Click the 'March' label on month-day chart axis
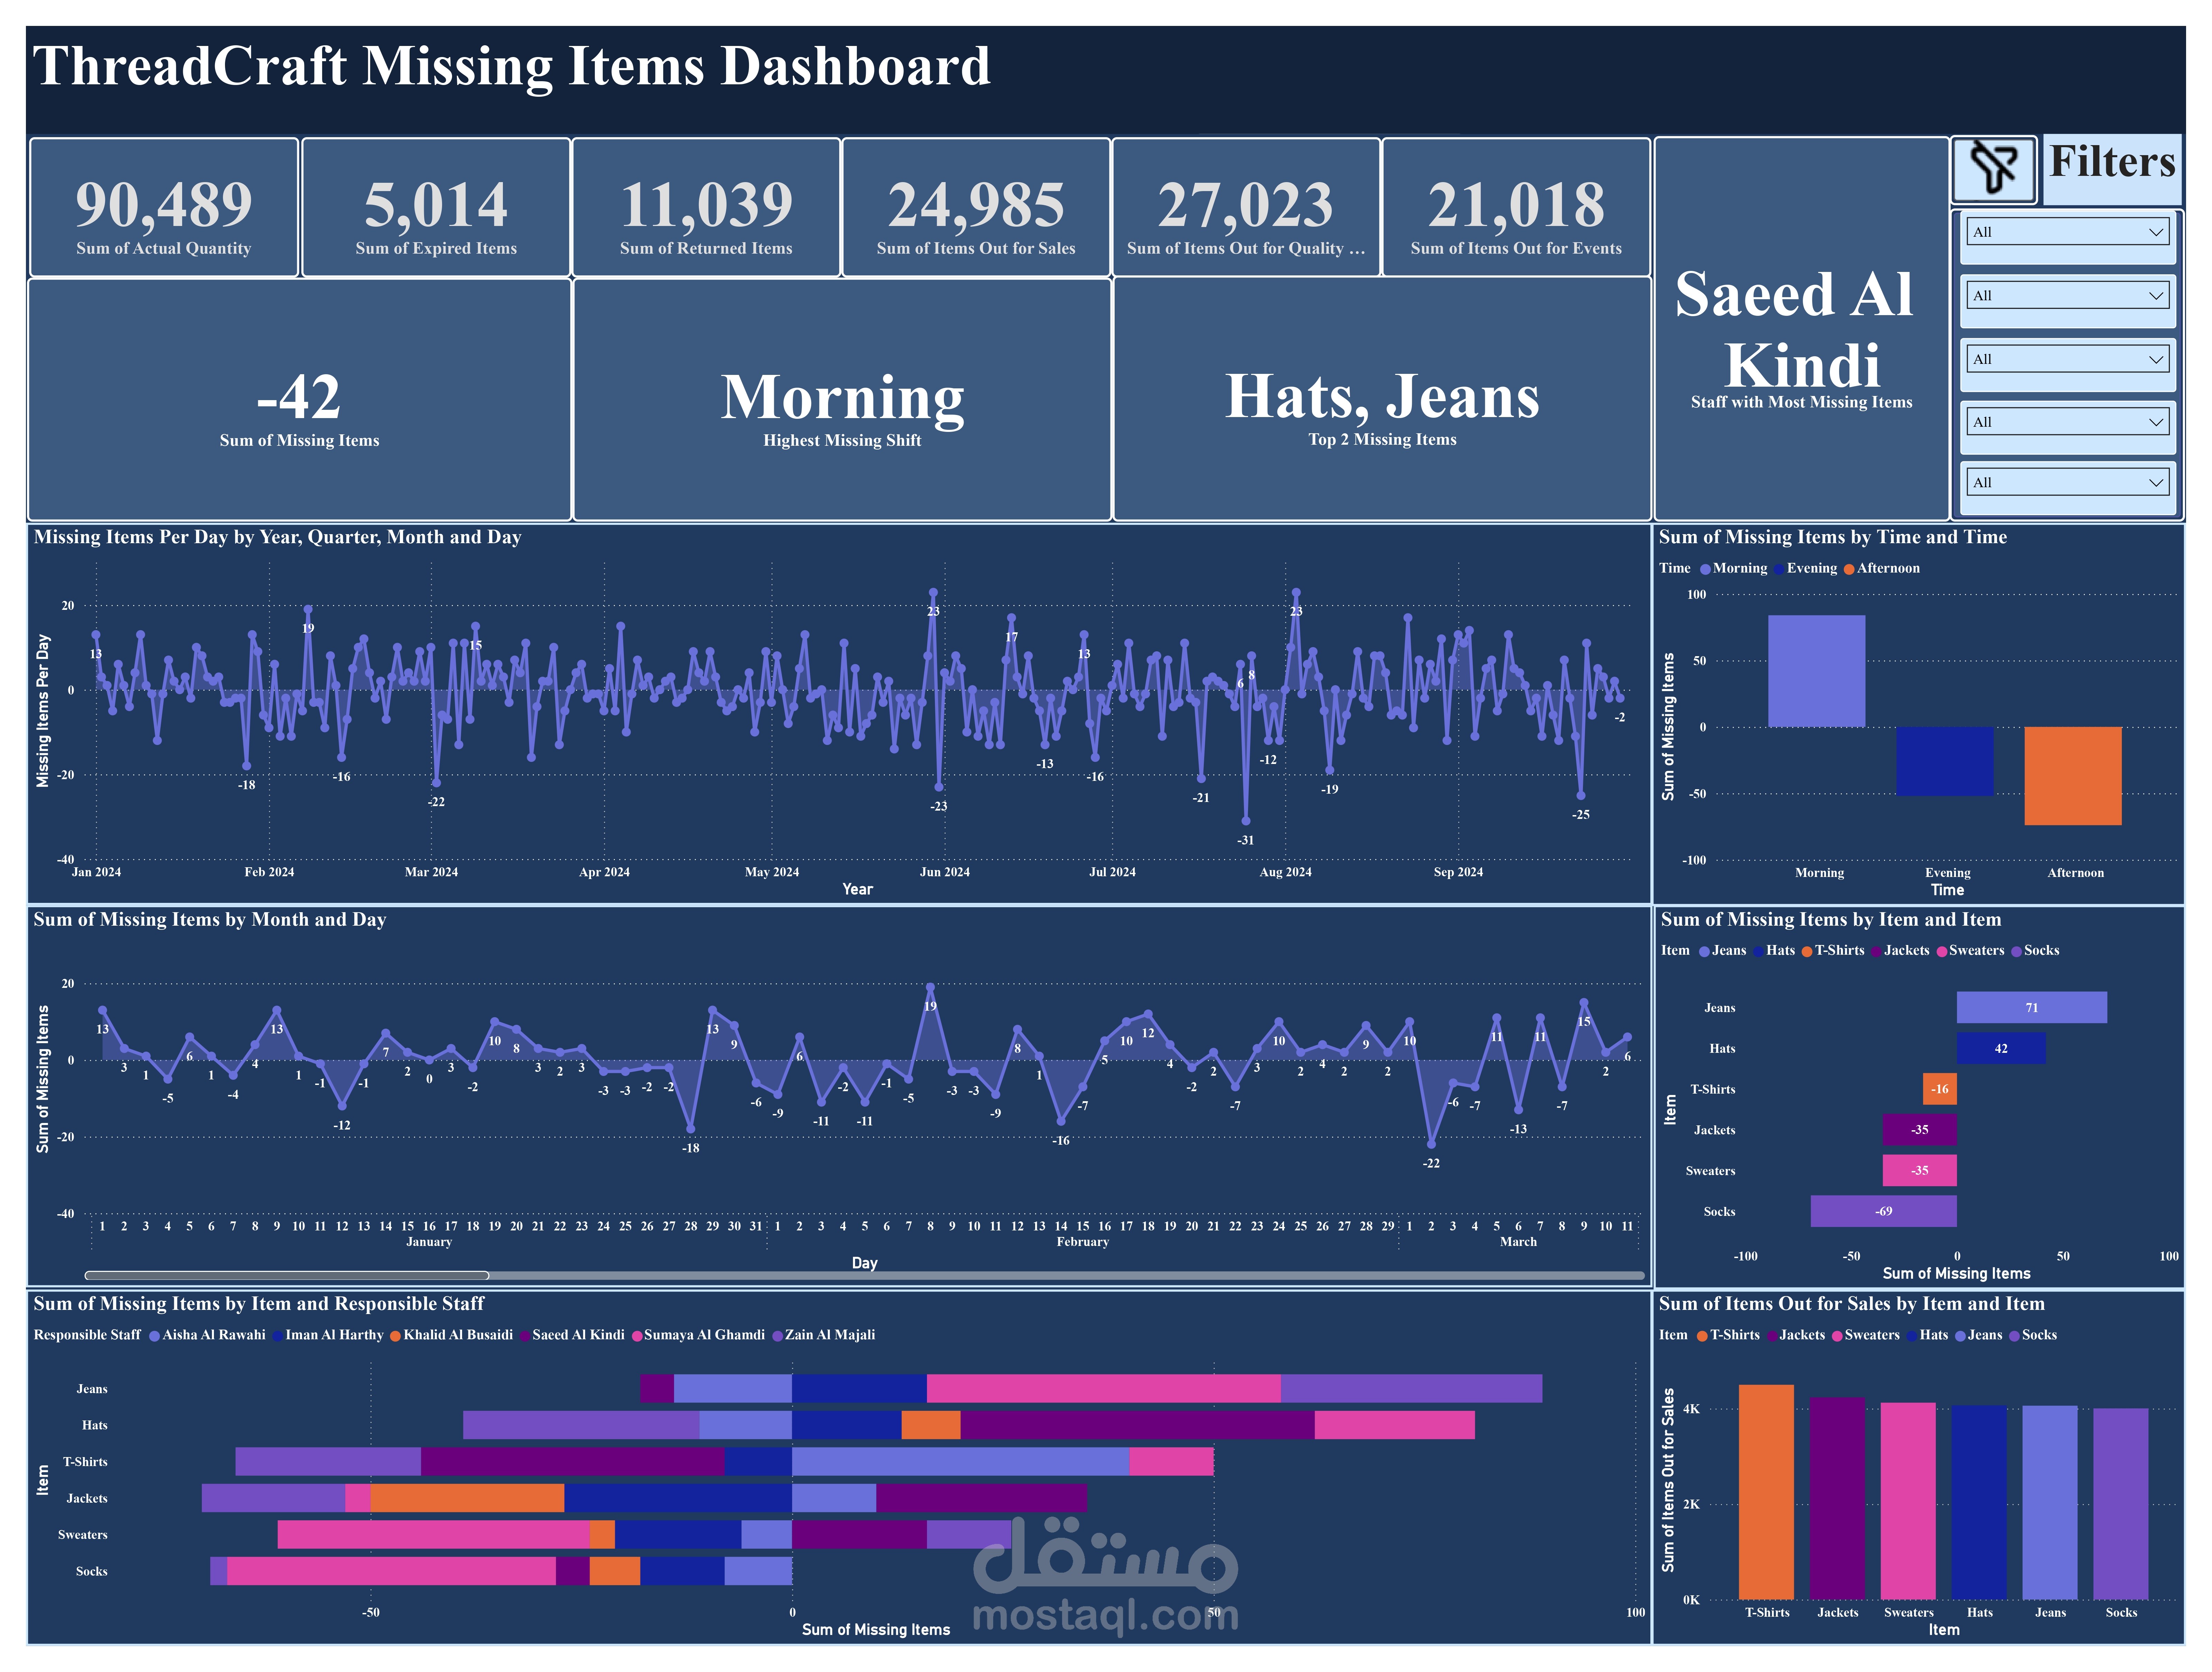The width and height of the screenshot is (2212, 1672). 1518,1242
